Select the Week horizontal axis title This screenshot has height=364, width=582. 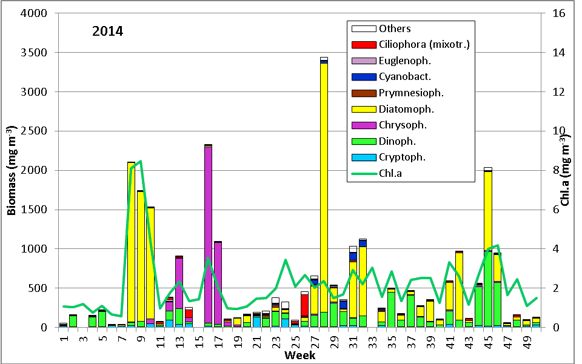tap(299, 355)
